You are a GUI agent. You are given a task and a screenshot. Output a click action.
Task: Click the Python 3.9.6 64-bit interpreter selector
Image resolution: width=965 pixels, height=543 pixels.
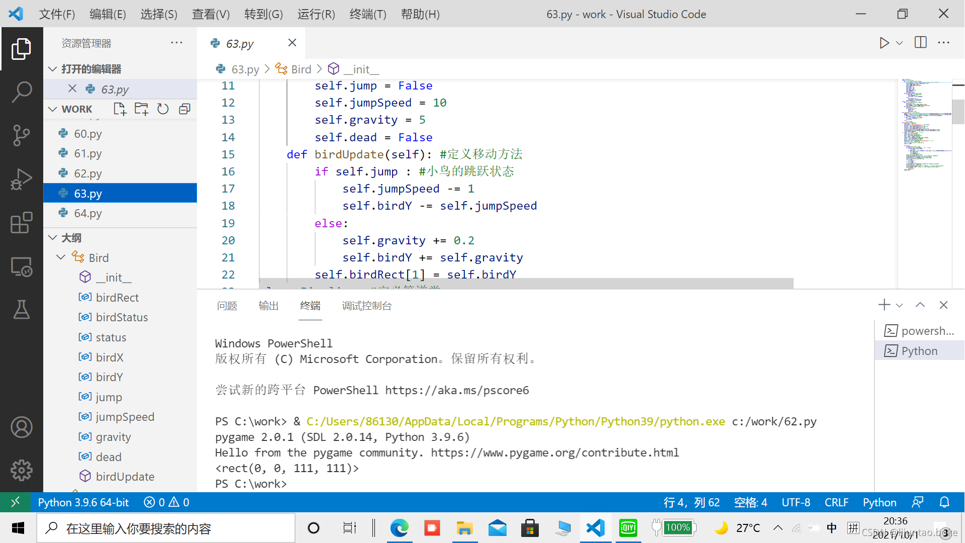[x=83, y=502]
